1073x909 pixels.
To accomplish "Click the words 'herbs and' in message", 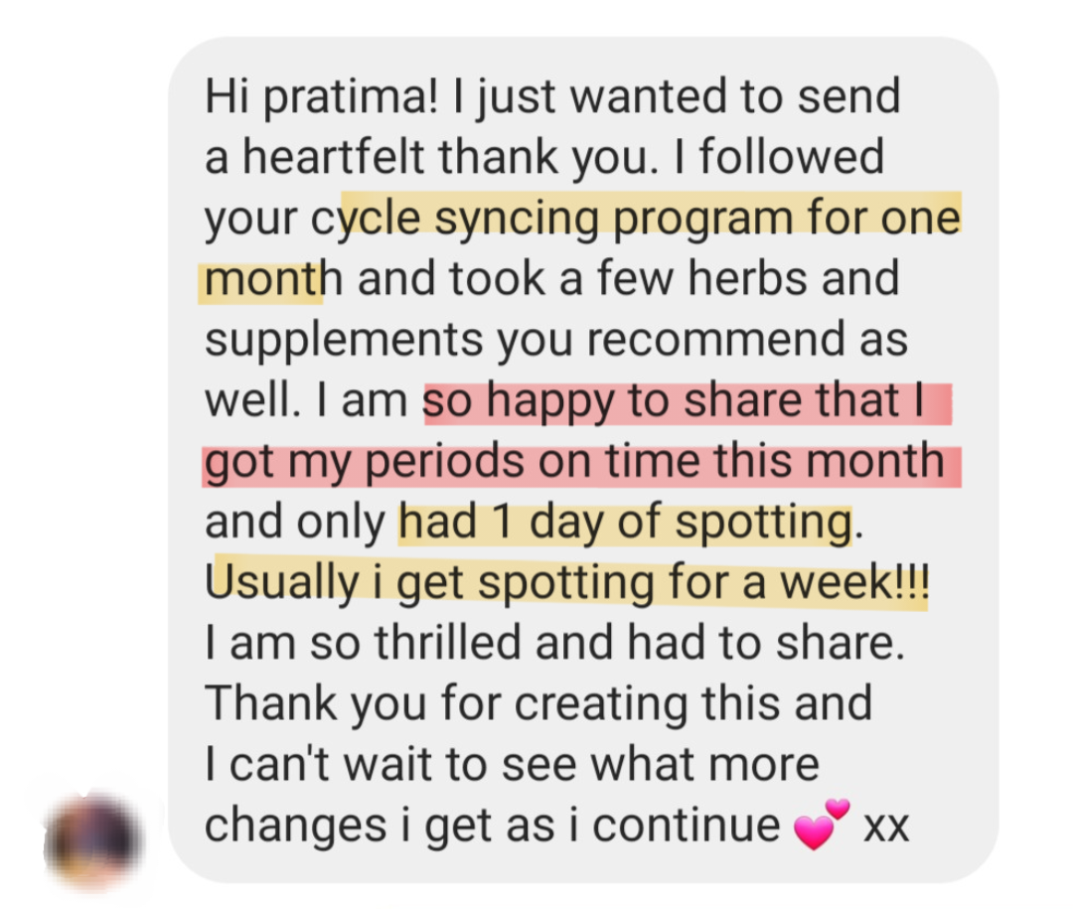I will [x=793, y=278].
